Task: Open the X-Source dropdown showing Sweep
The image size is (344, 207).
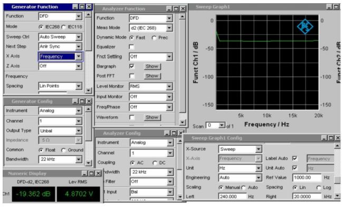Action: [240, 149]
